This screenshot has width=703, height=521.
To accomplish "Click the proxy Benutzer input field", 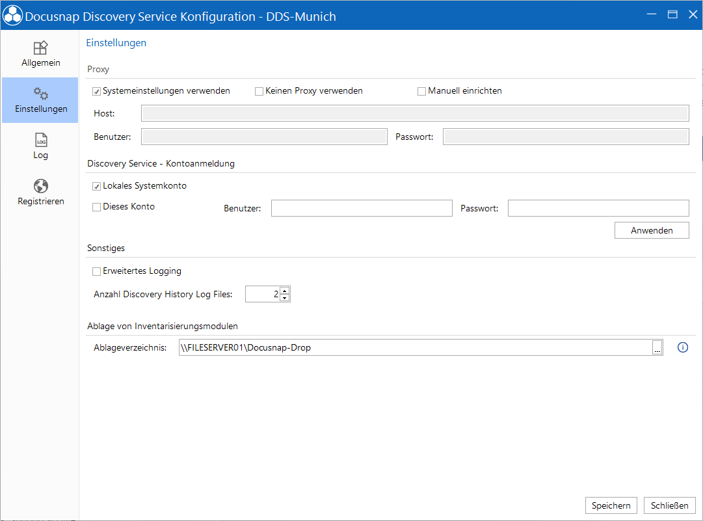I will point(264,137).
